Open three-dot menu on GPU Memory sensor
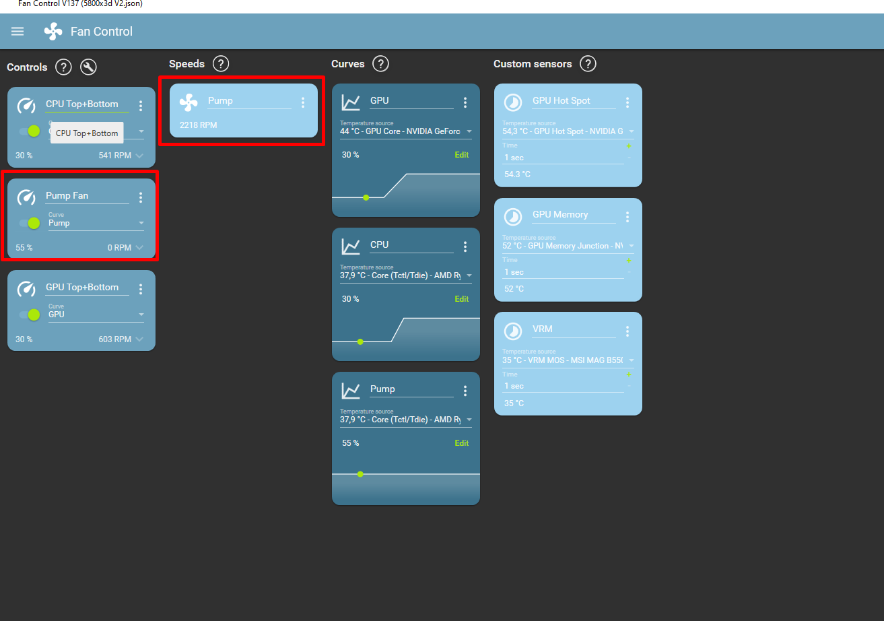This screenshot has height=621, width=884. (627, 216)
